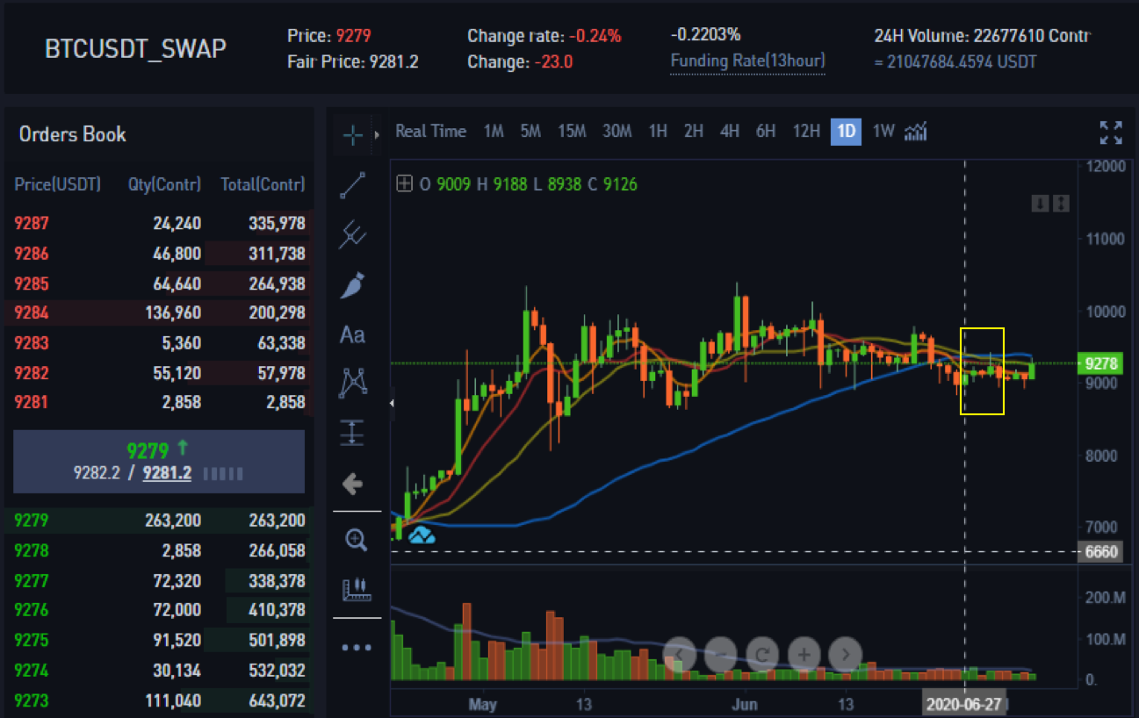Activate the zoom-in magnifier tool
Screen dimensions: 1139x718
(356, 540)
